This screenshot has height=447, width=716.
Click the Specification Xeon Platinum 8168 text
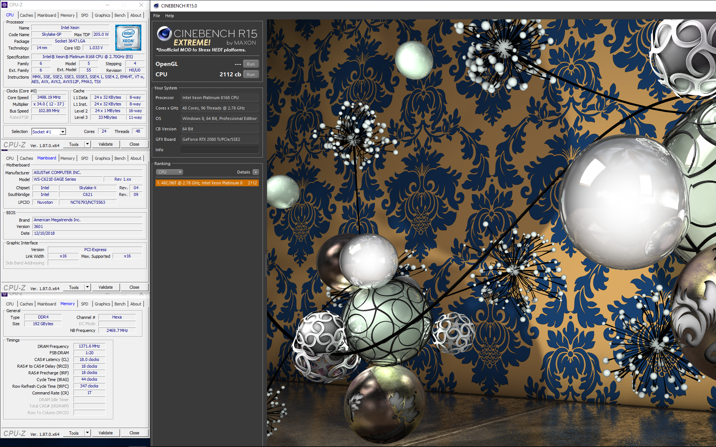click(88, 57)
